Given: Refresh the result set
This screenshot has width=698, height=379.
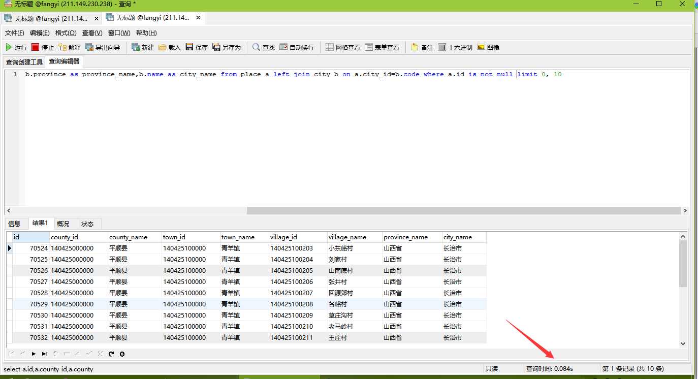Looking at the screenshot, I should tap(111, 354).
